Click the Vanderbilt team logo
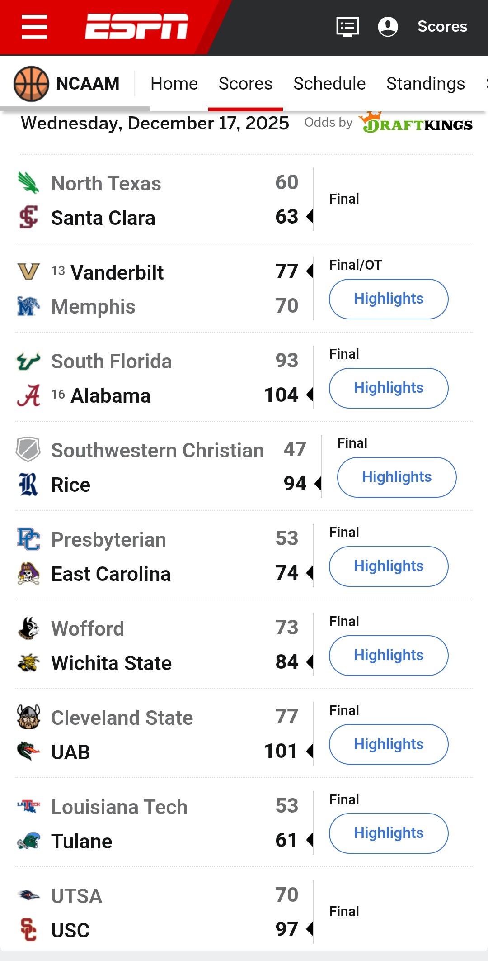Screen dimensions: 488x961 click(x=28, y=272)
